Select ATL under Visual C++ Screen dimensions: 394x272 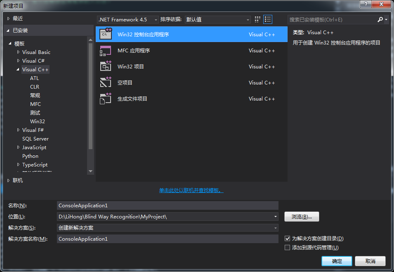pyautogui.click(x=34, y=78)
